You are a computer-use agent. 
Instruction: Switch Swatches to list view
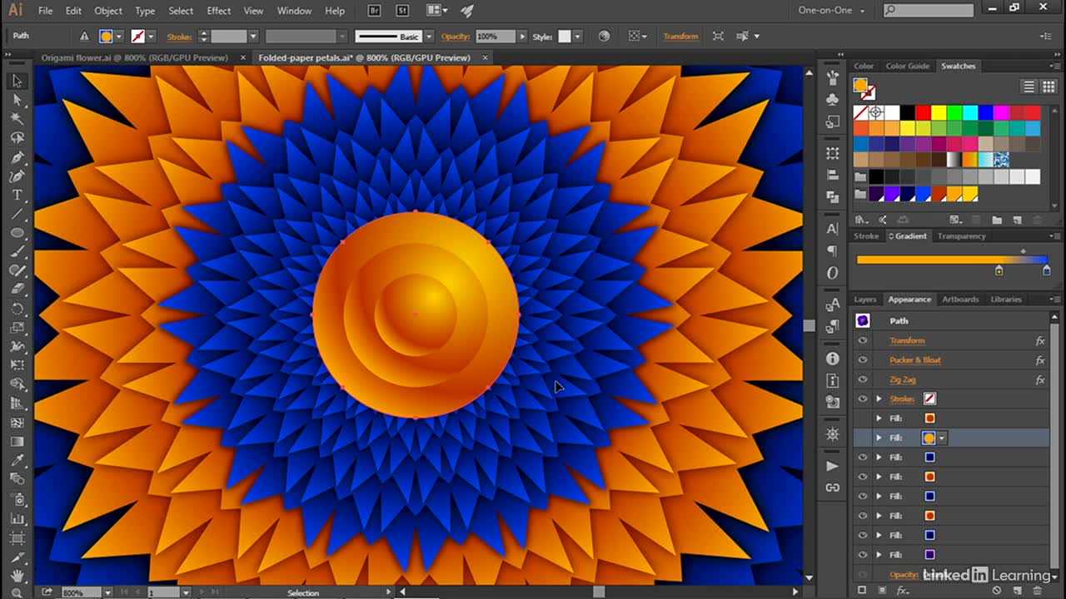[1029, 87]
